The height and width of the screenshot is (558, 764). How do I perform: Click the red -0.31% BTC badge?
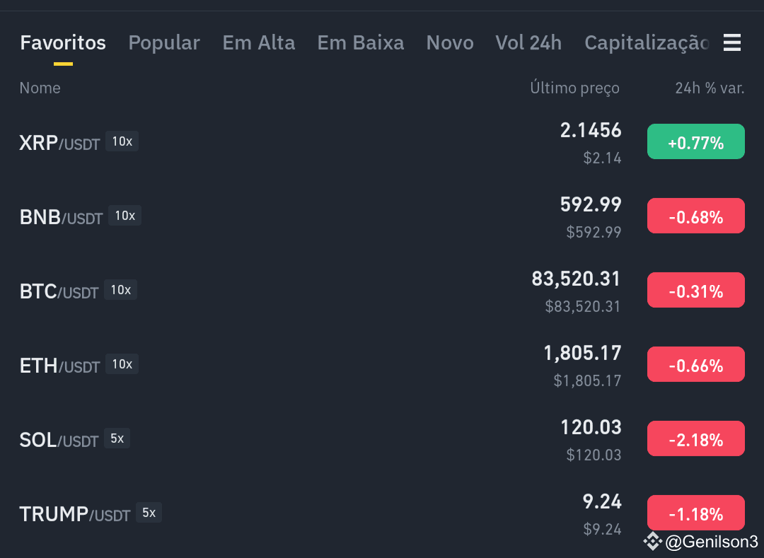pos(696,290)
